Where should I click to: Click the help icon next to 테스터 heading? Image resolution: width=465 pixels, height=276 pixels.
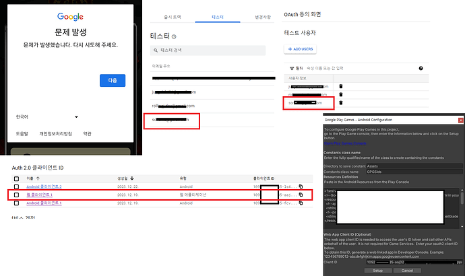click(x=175, y=36)
